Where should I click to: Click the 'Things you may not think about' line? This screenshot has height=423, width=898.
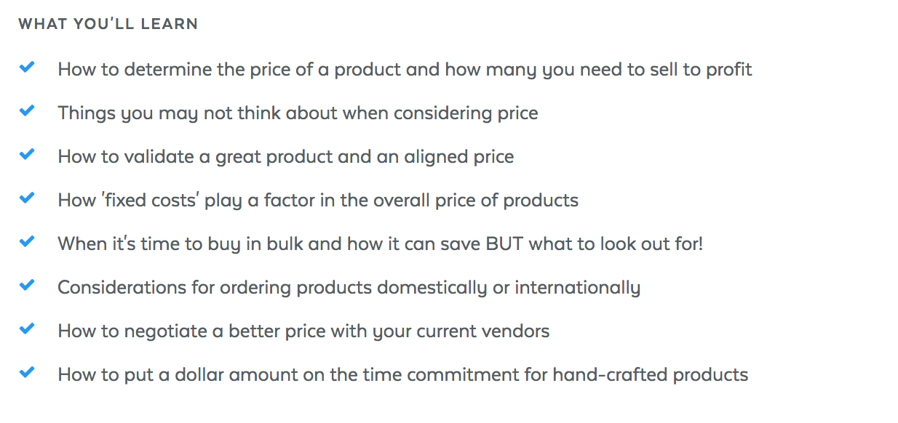click(x=298, y=113)
